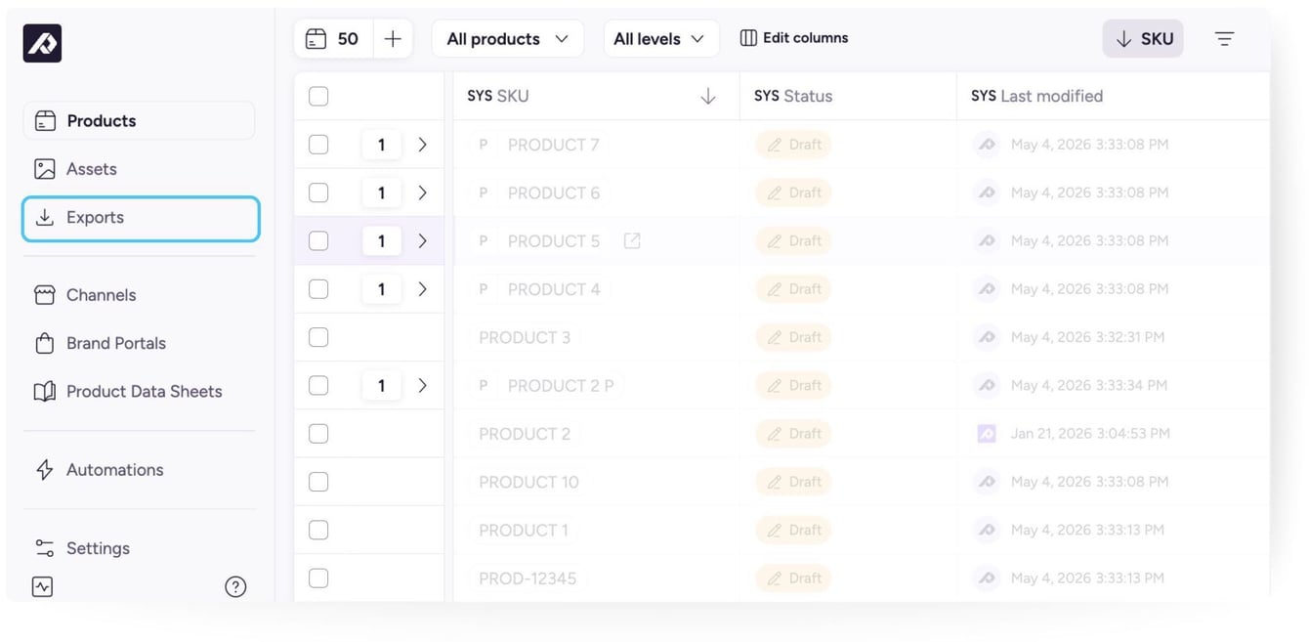Viewport: 1309px width, 642px height.
Task: Expand PRODUCT 2 P variants chevron
Action: 423,386
